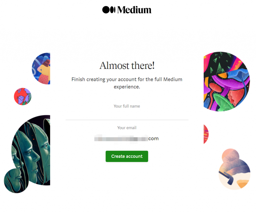Click the 'Finish creating your account' subtitle
This screenshot has width=256, height=212.
[127, 83]
